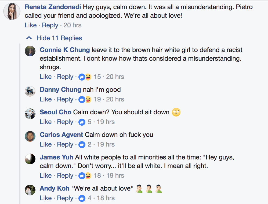Reply to Renata Zandonadi's comment
The width and height of the screenshot is (268, 204).
(50, 25)
